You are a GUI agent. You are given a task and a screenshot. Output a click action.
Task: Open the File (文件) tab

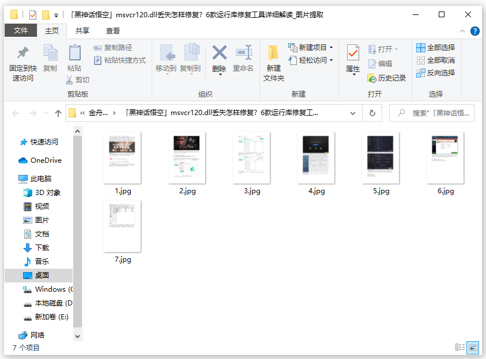point(21,30)
